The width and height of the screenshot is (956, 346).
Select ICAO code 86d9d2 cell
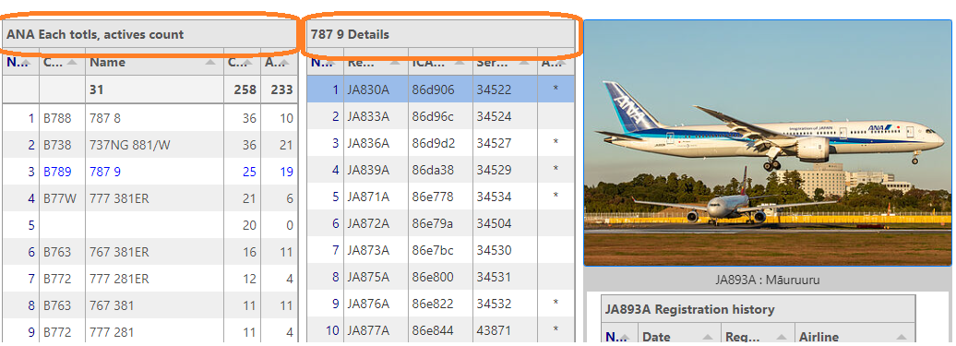[434, 143]
